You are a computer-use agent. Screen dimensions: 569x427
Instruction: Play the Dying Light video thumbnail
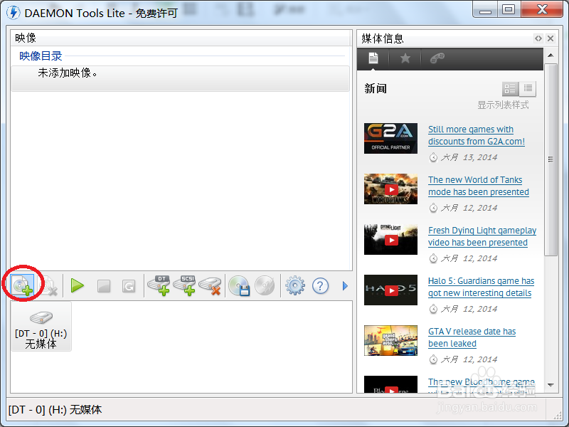(x=390, y=239)
